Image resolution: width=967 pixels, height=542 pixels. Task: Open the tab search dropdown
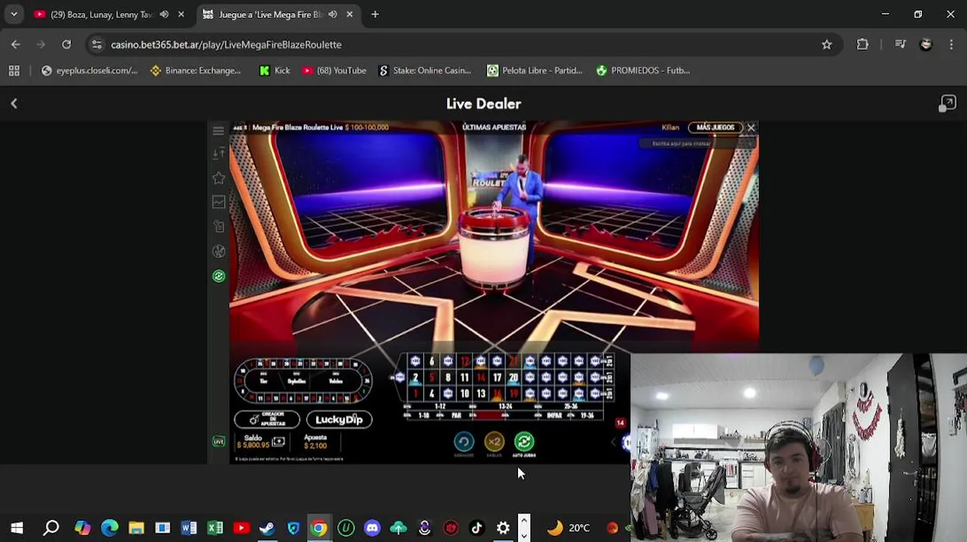tap(14, 14)
